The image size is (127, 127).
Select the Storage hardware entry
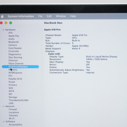pos(13,97)
